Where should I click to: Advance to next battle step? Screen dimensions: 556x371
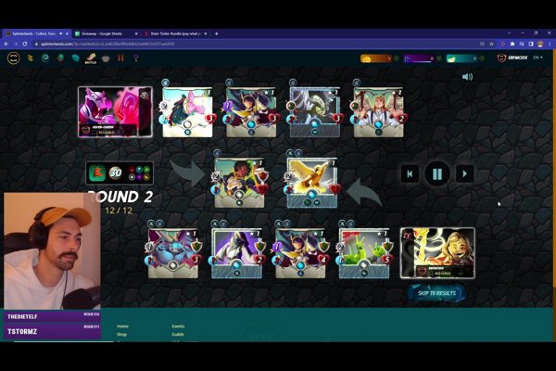464,173
